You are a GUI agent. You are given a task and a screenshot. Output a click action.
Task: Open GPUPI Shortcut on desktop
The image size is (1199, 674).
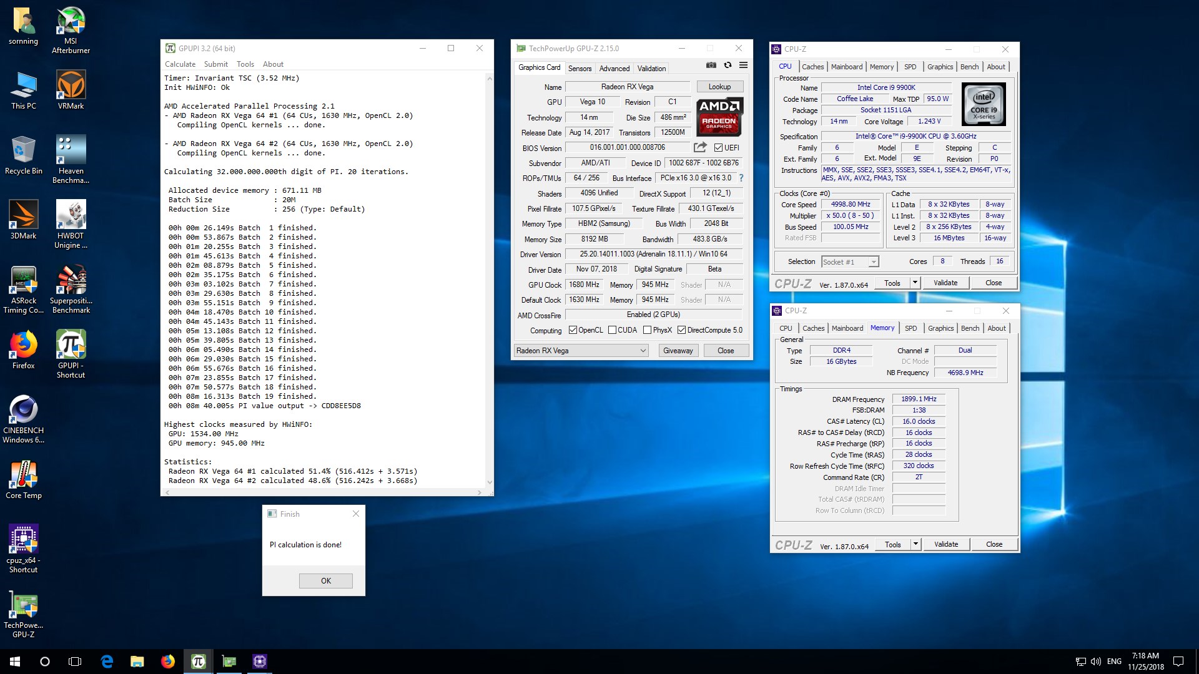[71, 355]
